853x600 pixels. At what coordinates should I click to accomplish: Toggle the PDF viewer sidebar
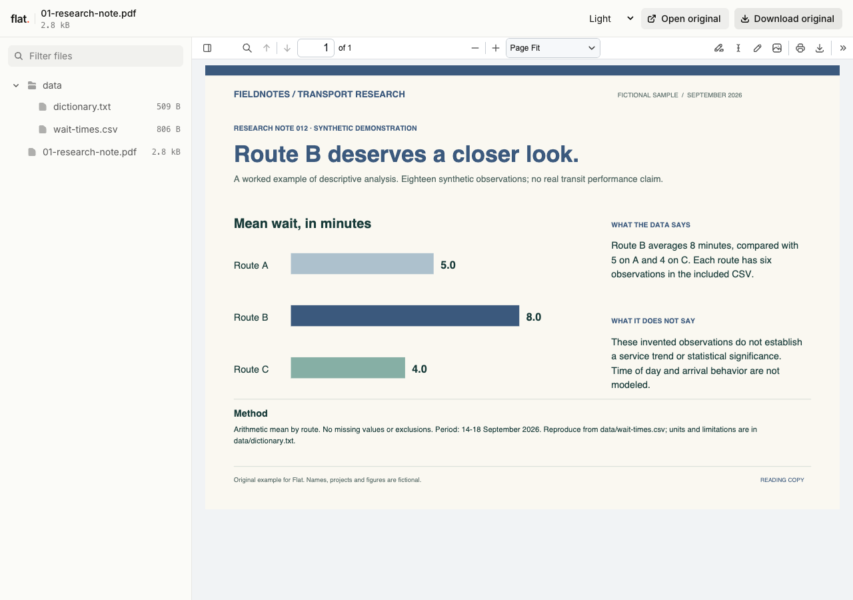pos(207,48)
